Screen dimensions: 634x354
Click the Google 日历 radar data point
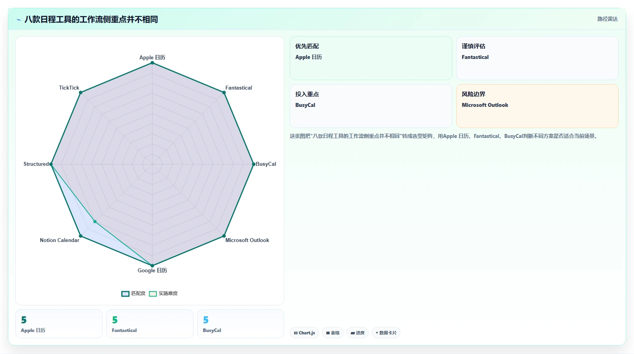[x=152, y=266]
